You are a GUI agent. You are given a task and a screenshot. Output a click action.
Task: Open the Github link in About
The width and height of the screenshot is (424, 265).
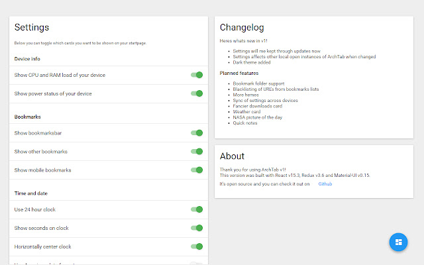click(325, 184)
